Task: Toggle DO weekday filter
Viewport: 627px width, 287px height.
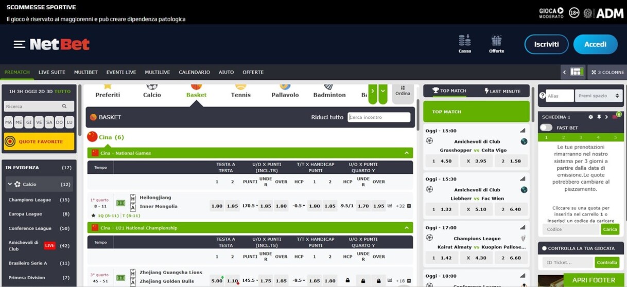Action: pos(59,122)
